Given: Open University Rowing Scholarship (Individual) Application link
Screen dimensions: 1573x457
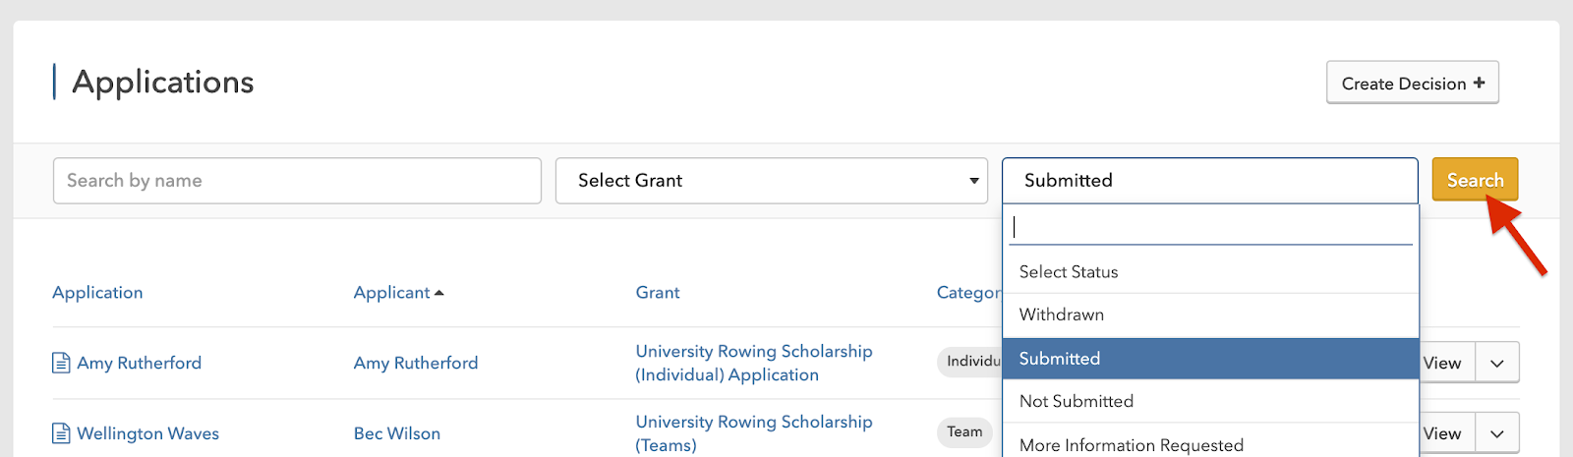Looking at the screenshot, I should tap(753, 364).
